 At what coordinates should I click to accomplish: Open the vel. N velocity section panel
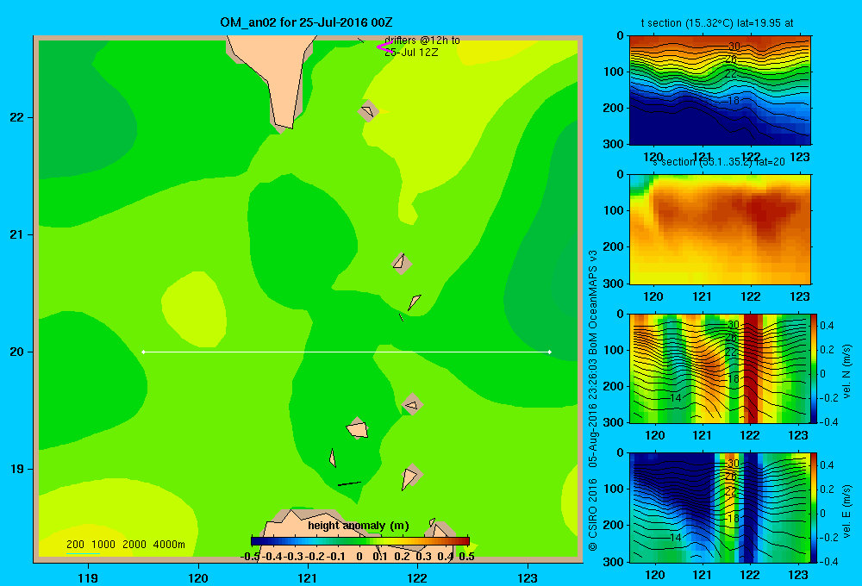pyautogui.click(x=720, y=369)
